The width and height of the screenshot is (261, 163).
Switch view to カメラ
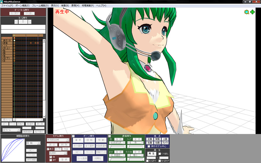point(165,143)
